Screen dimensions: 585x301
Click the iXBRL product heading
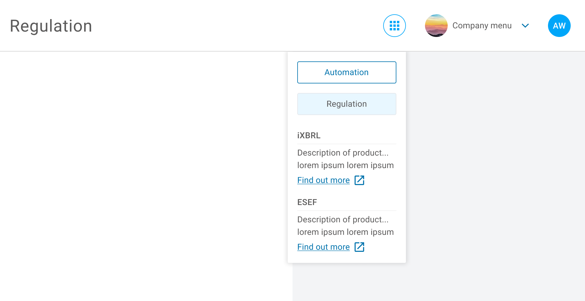[x=309, y=136]
